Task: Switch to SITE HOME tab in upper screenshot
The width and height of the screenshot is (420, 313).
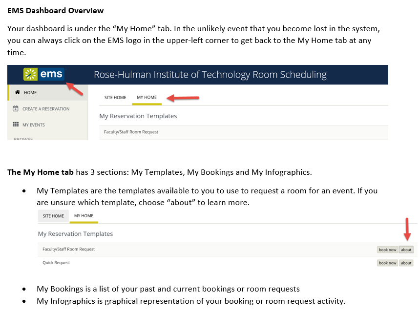Action: pos(115,98)
